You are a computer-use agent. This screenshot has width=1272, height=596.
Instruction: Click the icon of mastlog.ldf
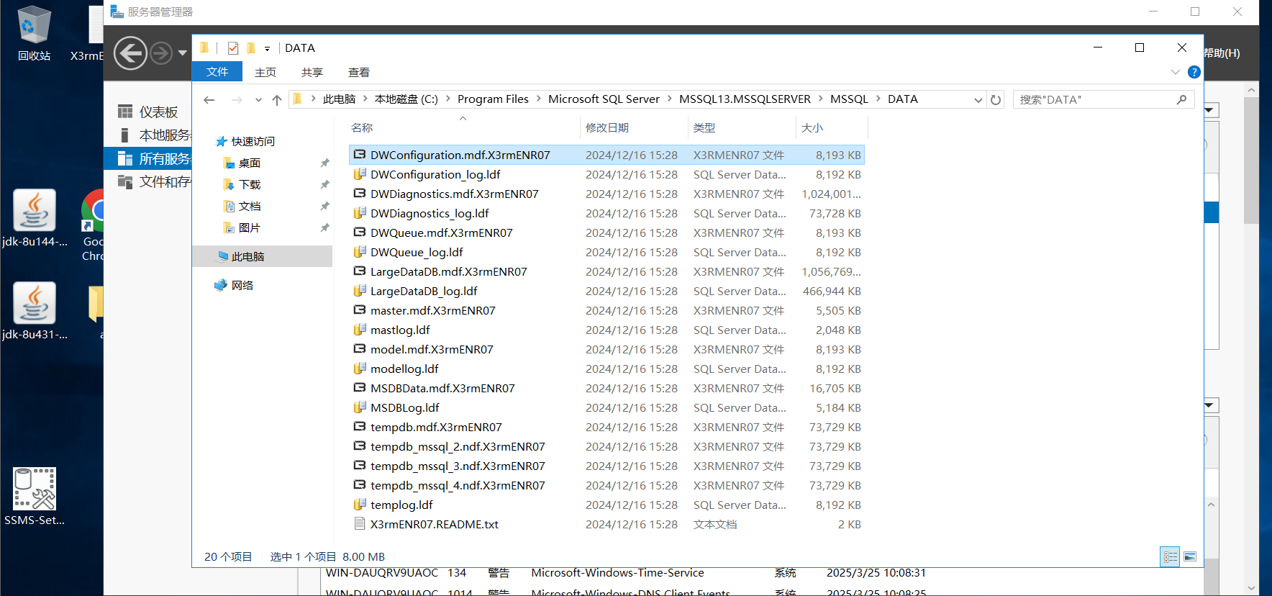click(x=360, y=330)
